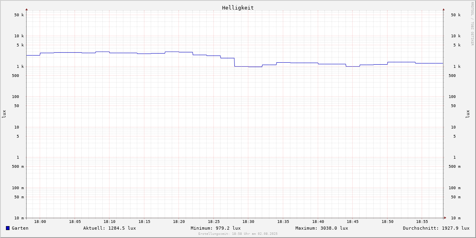Click the Erstellungszeit timestamp footer text
Image resolution: width=476 pixels, height=238 pixels.
click(238, 234)
